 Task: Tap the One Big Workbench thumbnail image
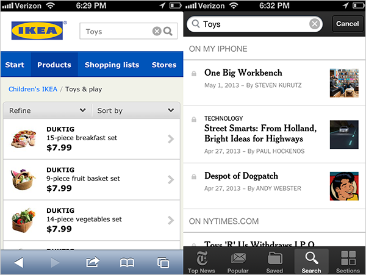click(x=344, y=83)
